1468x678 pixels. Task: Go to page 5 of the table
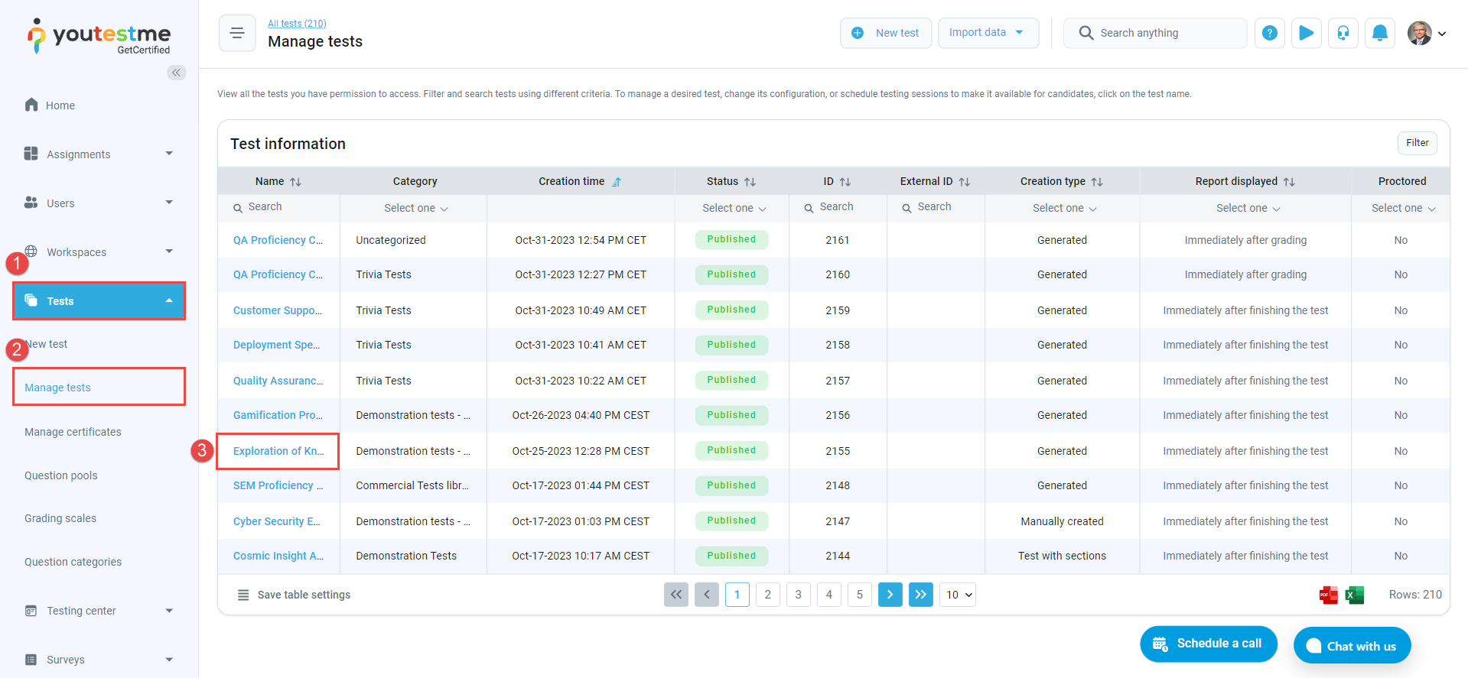click(860, 595)
